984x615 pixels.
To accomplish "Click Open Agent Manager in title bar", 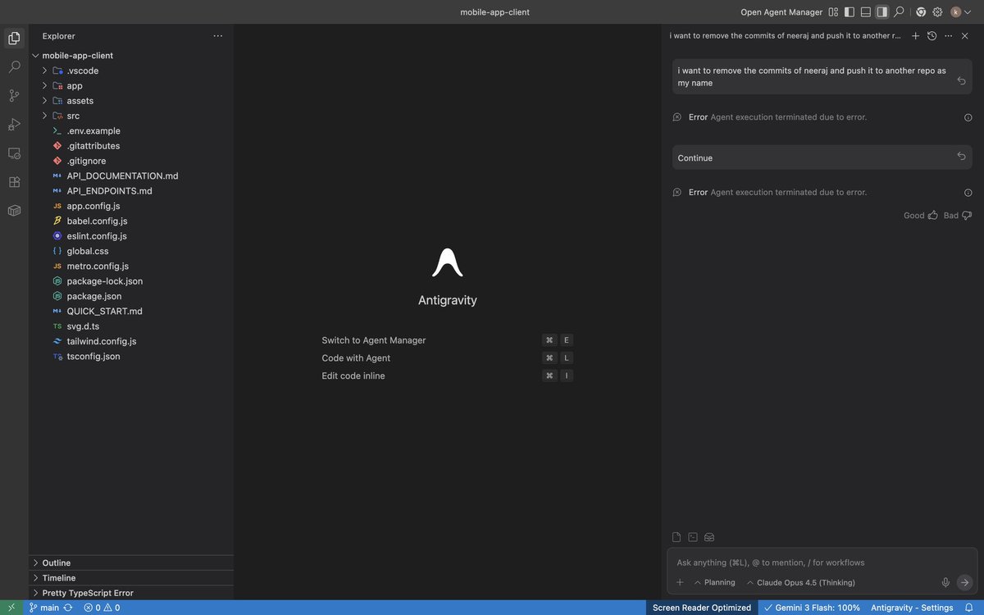I will (x=781, y=12).
